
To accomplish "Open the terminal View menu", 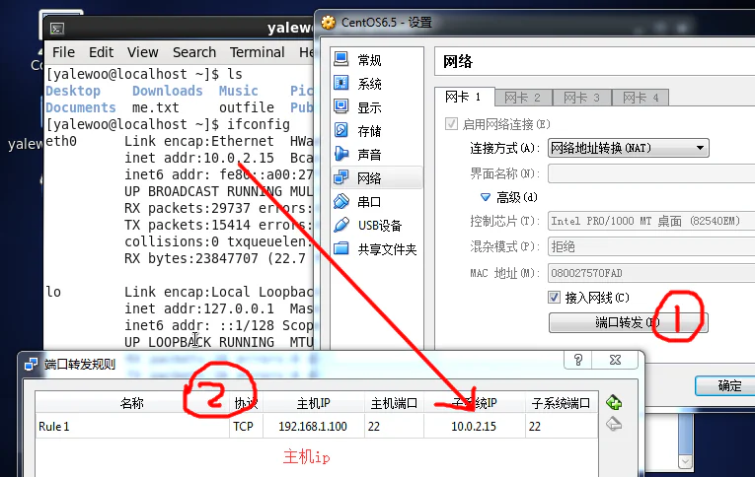I will click(x=142, y=52).
